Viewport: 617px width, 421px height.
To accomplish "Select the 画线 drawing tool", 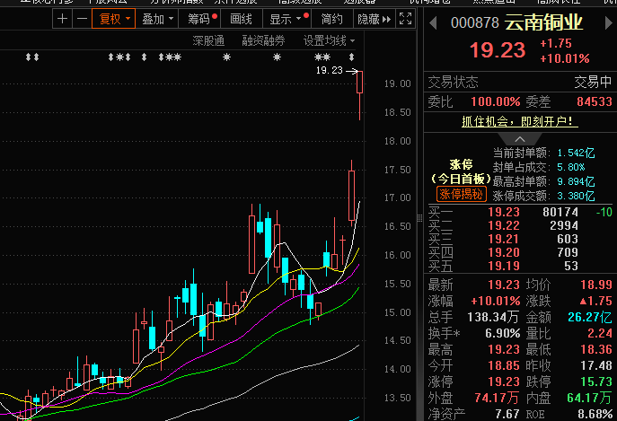I will pos(241,19).
